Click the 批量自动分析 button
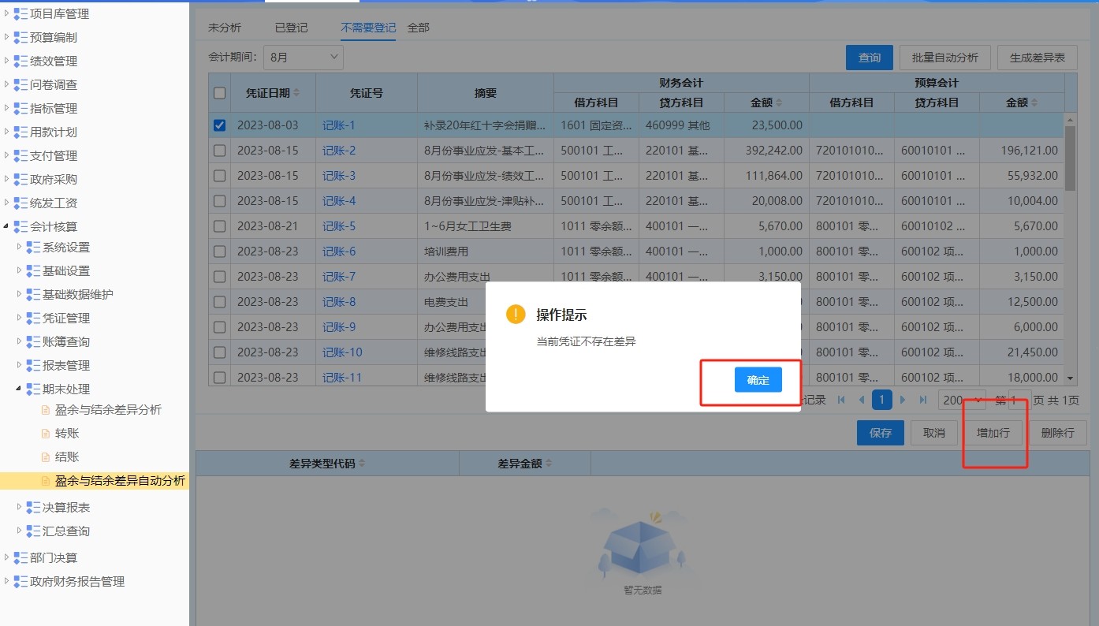The width and height of the screenshot is (1099, 626). point(945,58)
